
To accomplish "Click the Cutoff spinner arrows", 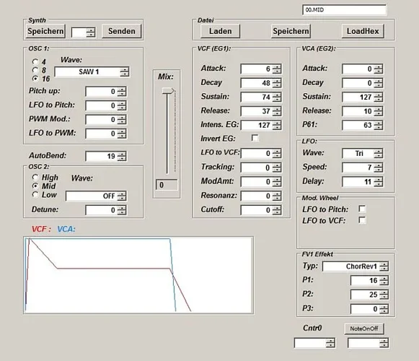I will (x=277, y=210).
